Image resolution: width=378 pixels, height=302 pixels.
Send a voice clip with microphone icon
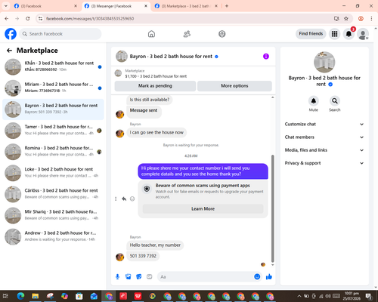(117, 277)
